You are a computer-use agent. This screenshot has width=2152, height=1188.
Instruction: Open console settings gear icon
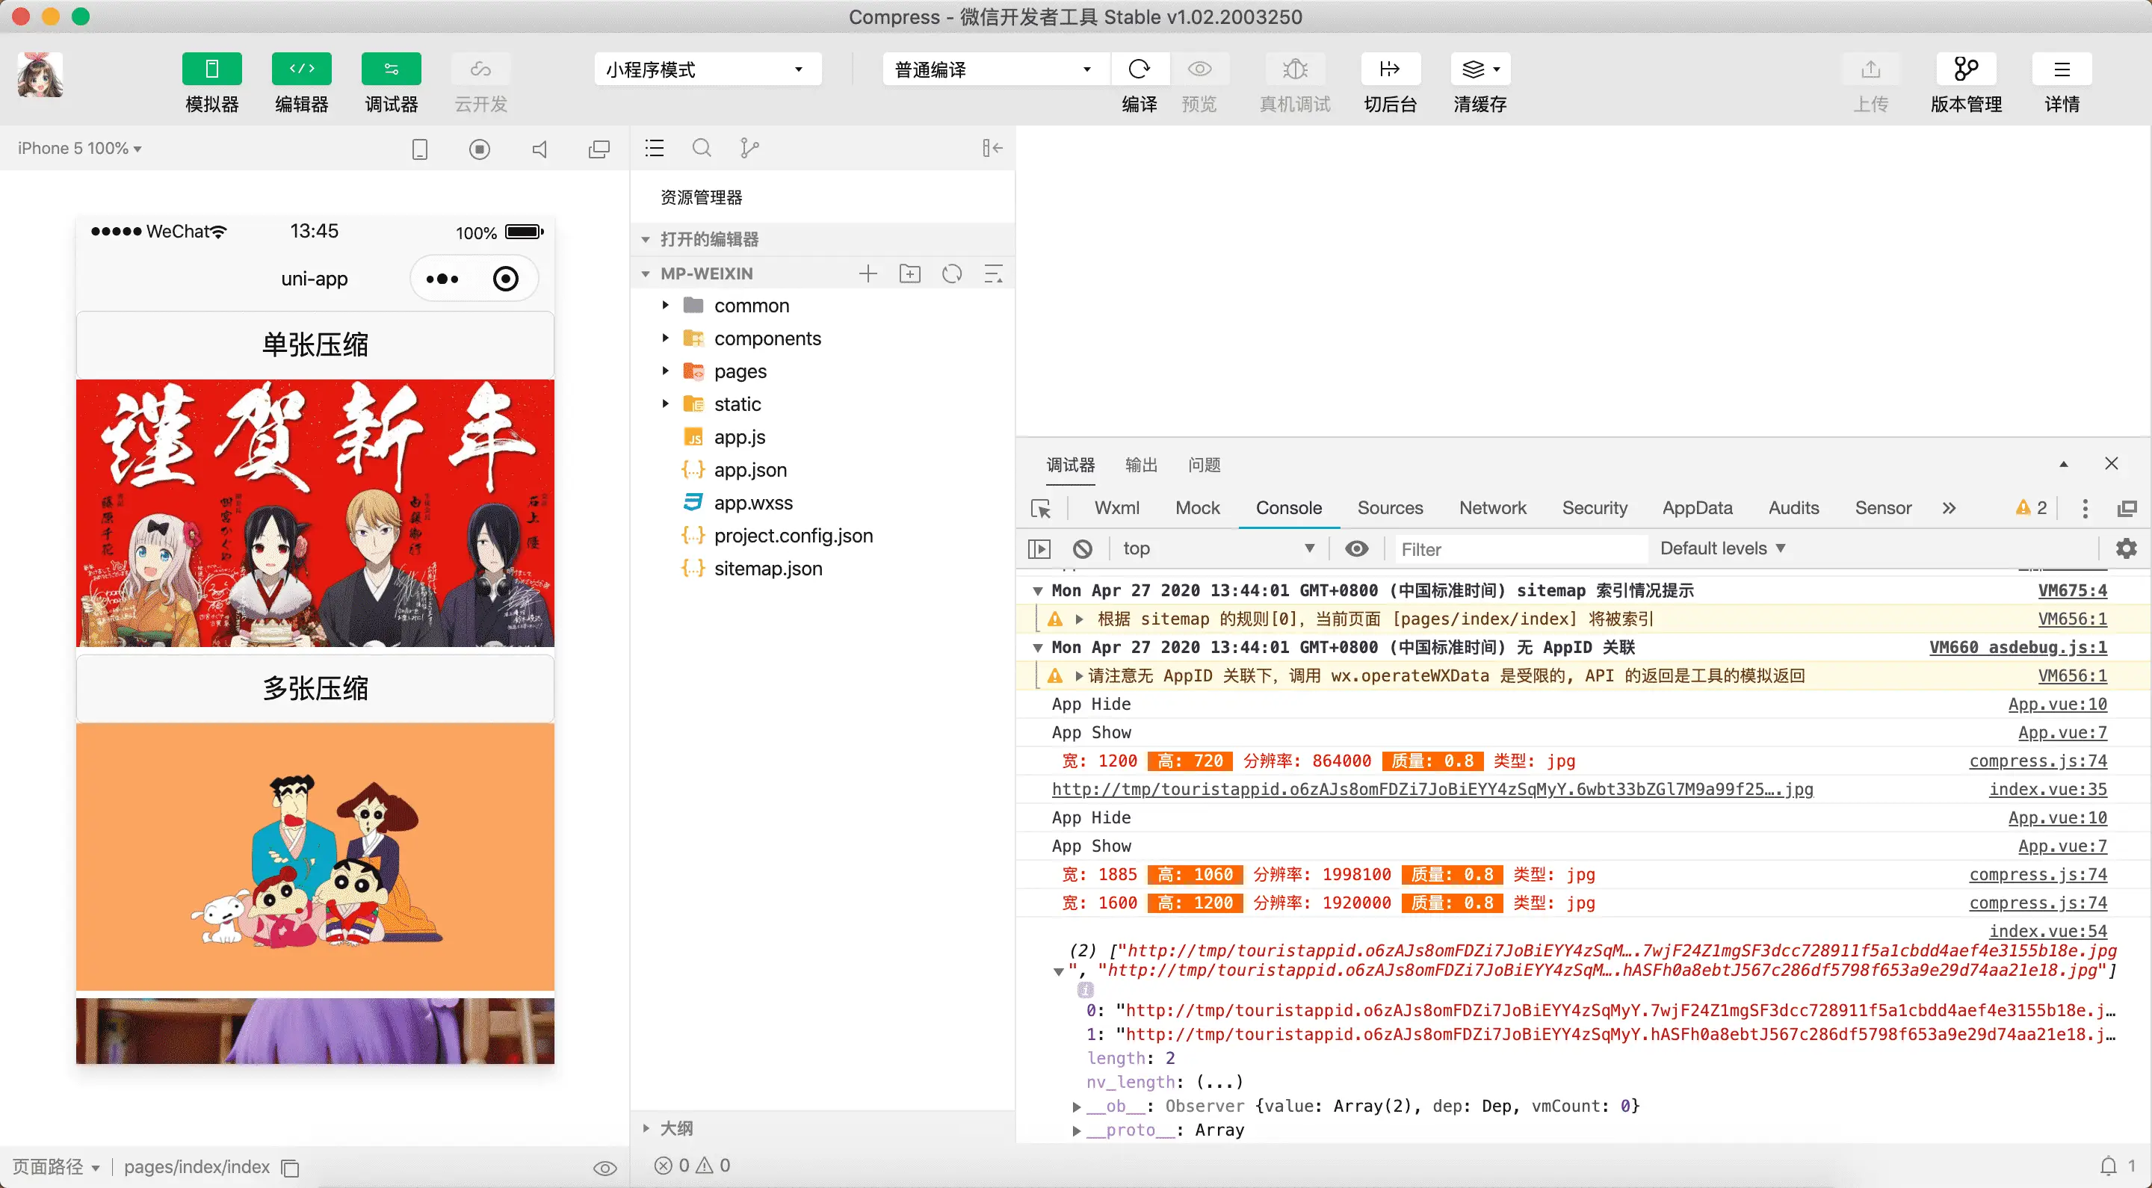(2126, 549)
